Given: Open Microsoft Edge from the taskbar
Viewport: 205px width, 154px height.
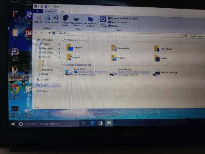Looking at the screenshot, I should [92, 123].
